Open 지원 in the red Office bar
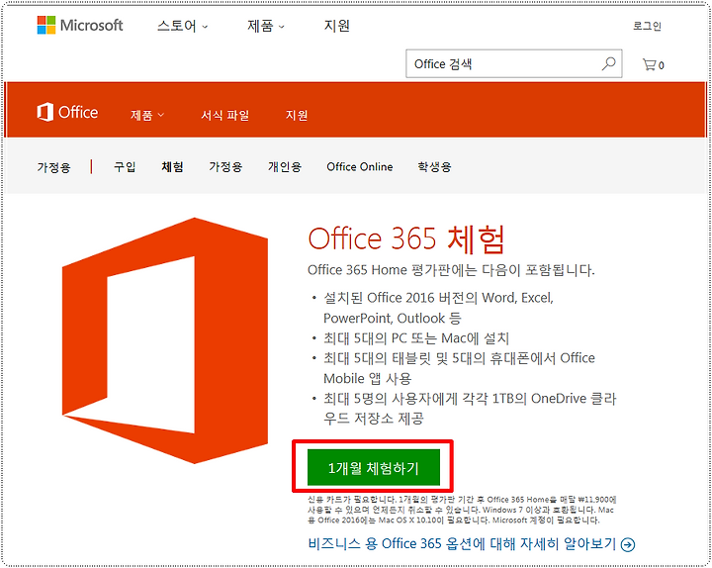712x568 pixels. pos(297,115)
